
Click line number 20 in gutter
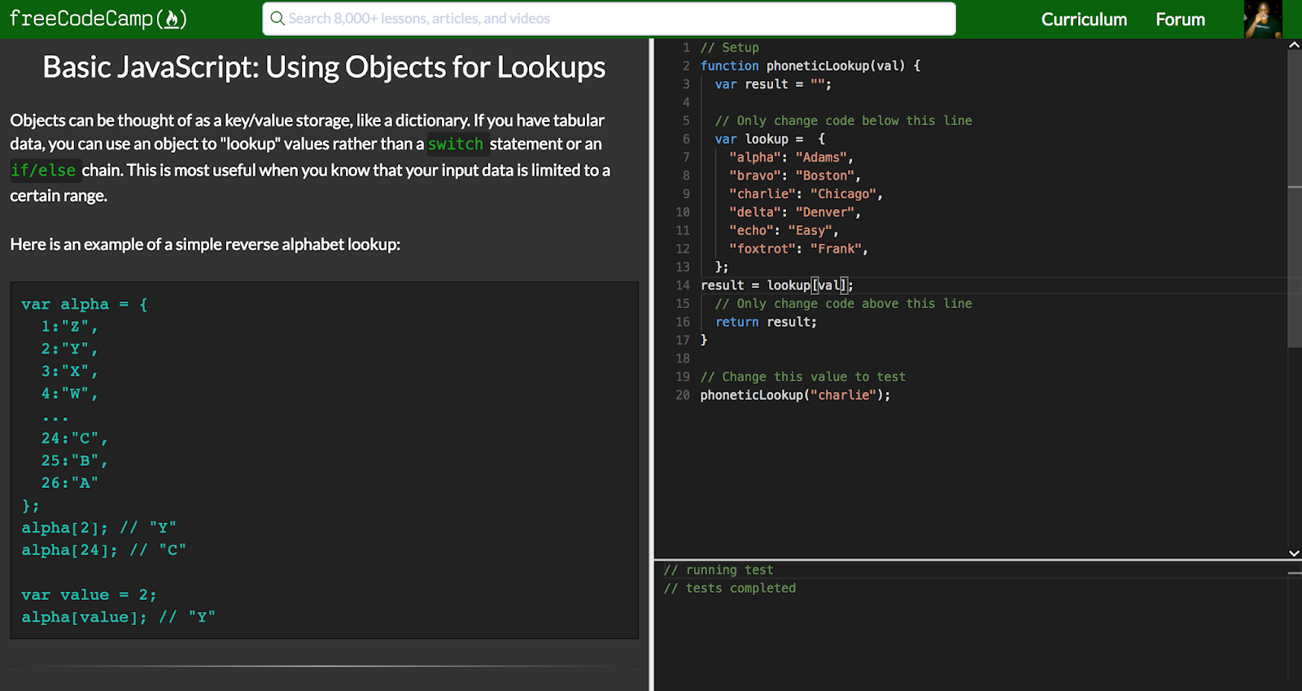tap(682, 395)
